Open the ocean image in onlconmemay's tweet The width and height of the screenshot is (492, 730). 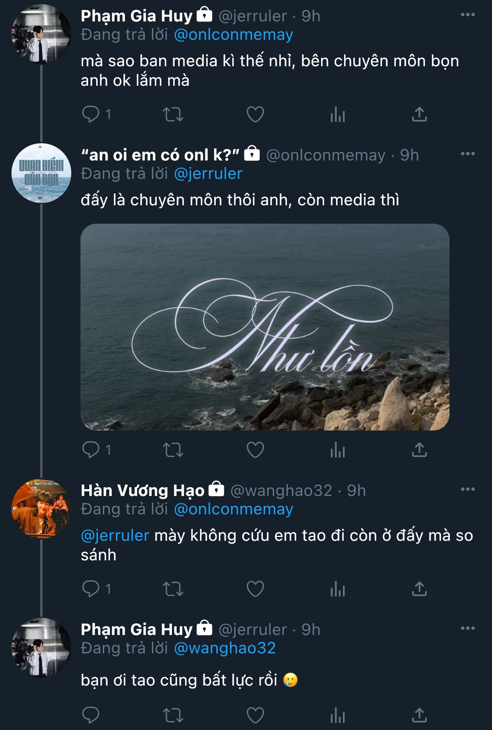pos(265,327)
